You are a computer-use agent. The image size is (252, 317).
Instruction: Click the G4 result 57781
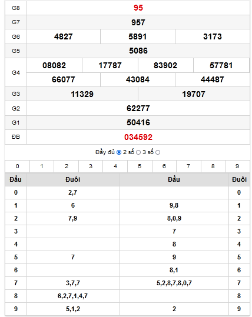click(221, 65)
